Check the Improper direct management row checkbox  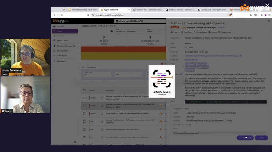click(84, 121)
